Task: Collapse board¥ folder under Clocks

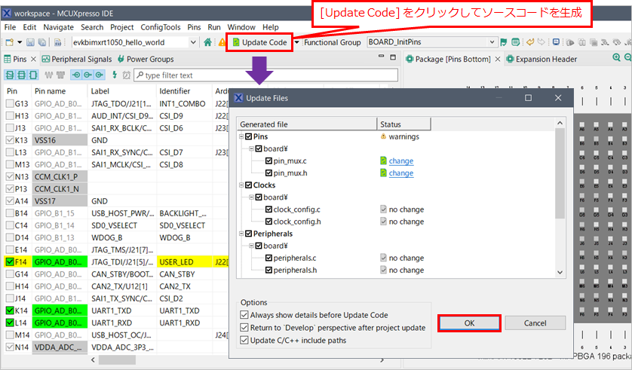Action: click(x=251, y=197)
